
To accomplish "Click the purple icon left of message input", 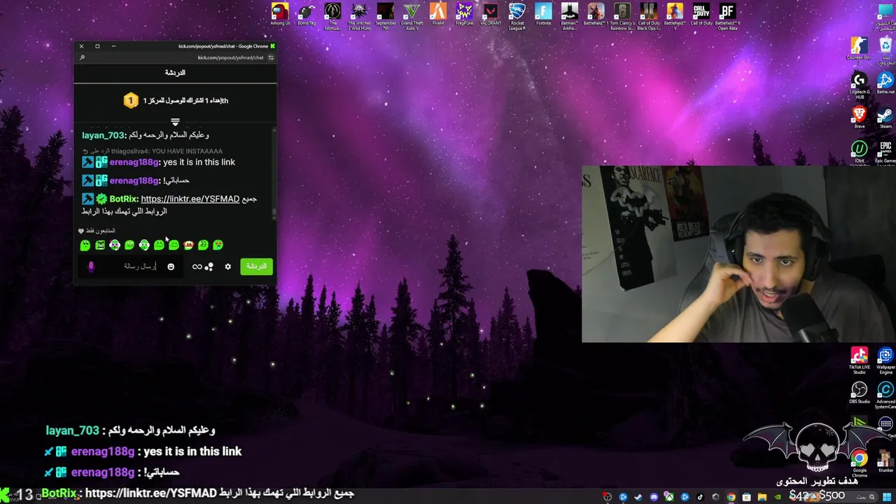I will pos(90,266).
